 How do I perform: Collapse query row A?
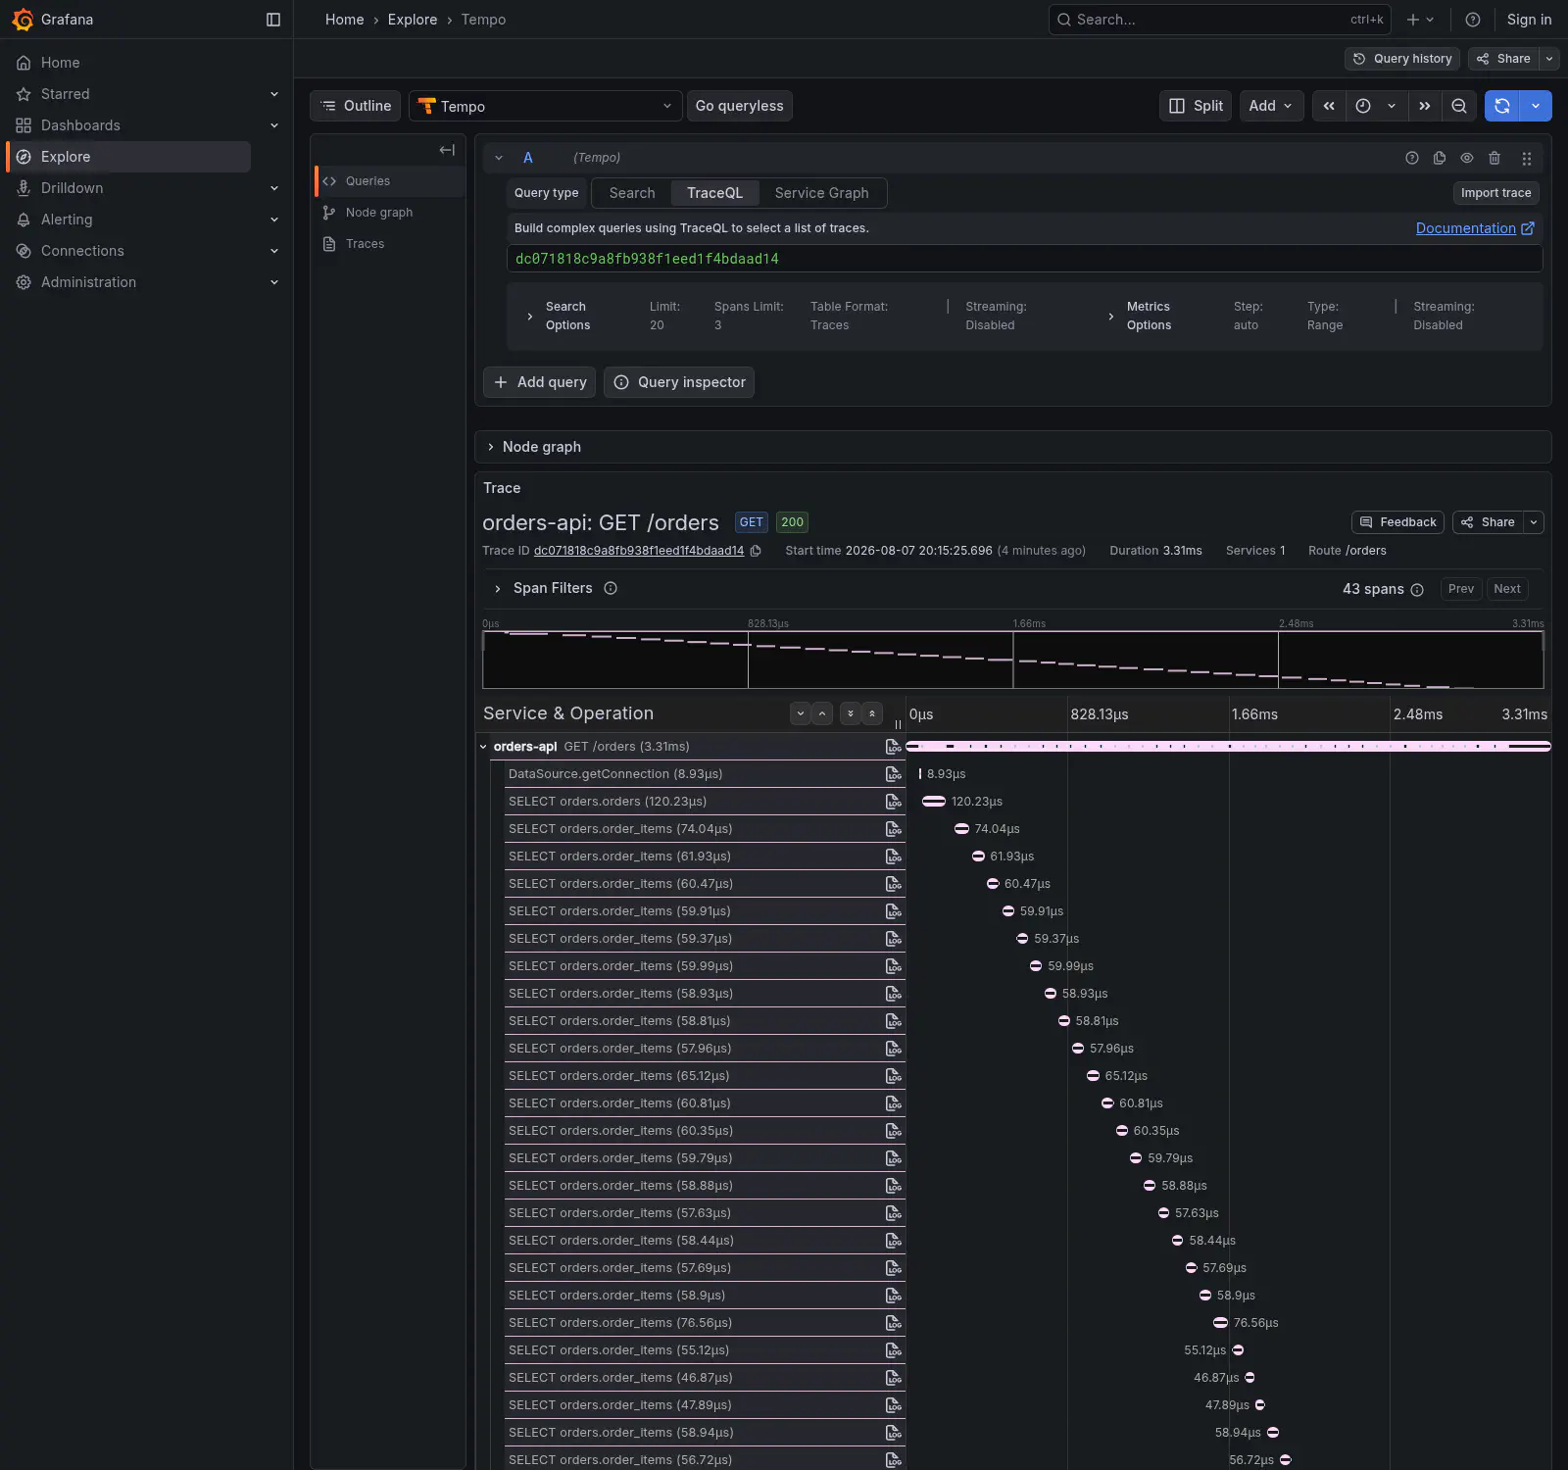point(499,158)
